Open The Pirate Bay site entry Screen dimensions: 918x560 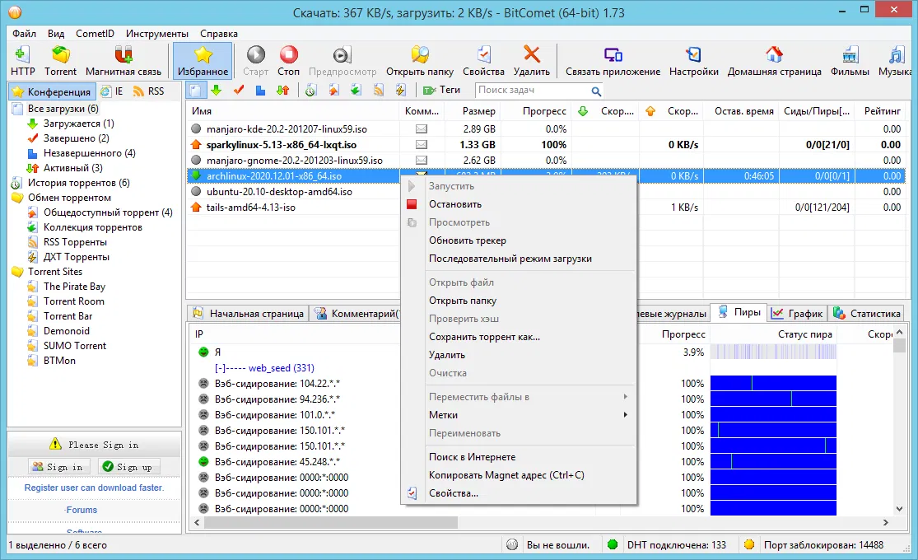pos(74,287)
